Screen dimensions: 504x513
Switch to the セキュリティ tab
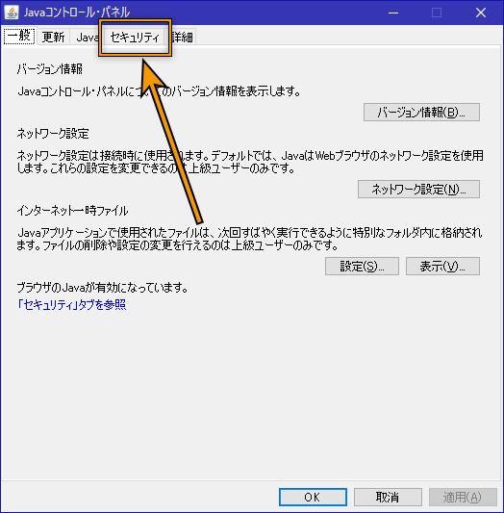pos(135,37)
